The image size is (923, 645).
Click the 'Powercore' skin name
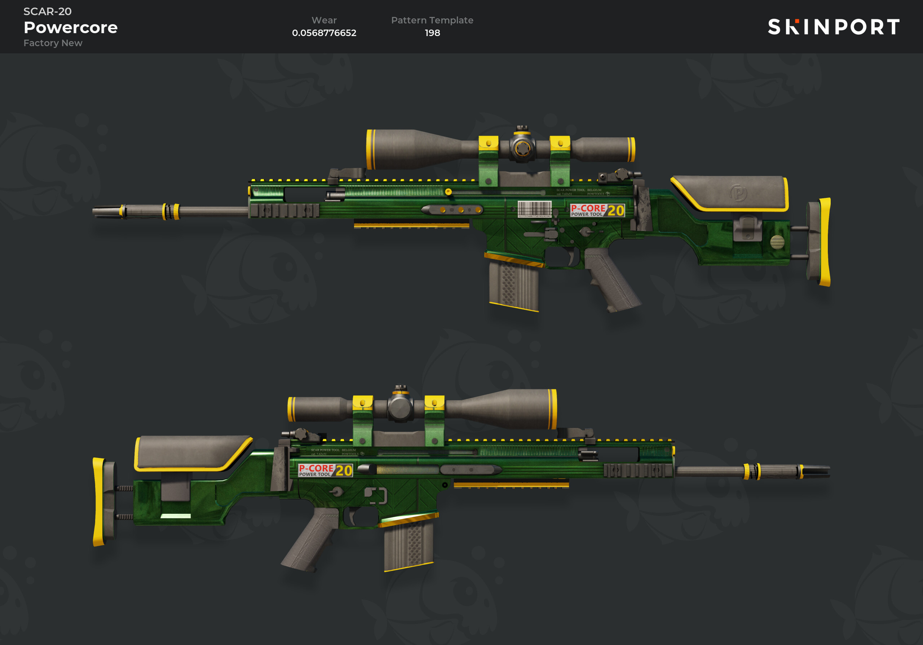coord(71,27)
